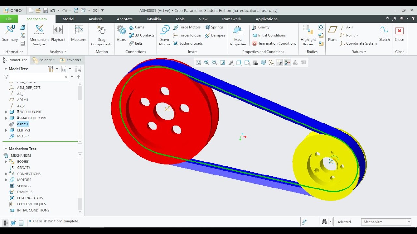This screenshot has width=417, height=234.
Task: Define Gravity settings
Action: click(261, 27)
